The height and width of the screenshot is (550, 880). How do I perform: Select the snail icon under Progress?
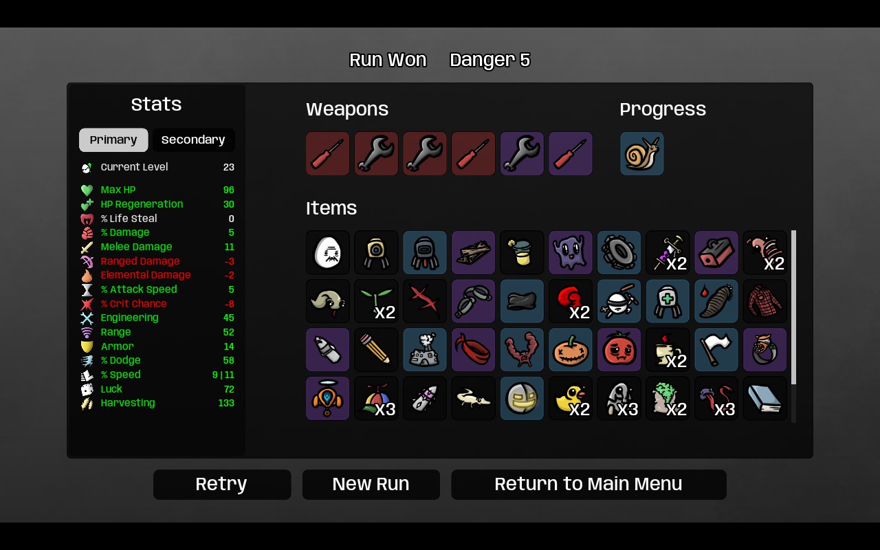642,153
